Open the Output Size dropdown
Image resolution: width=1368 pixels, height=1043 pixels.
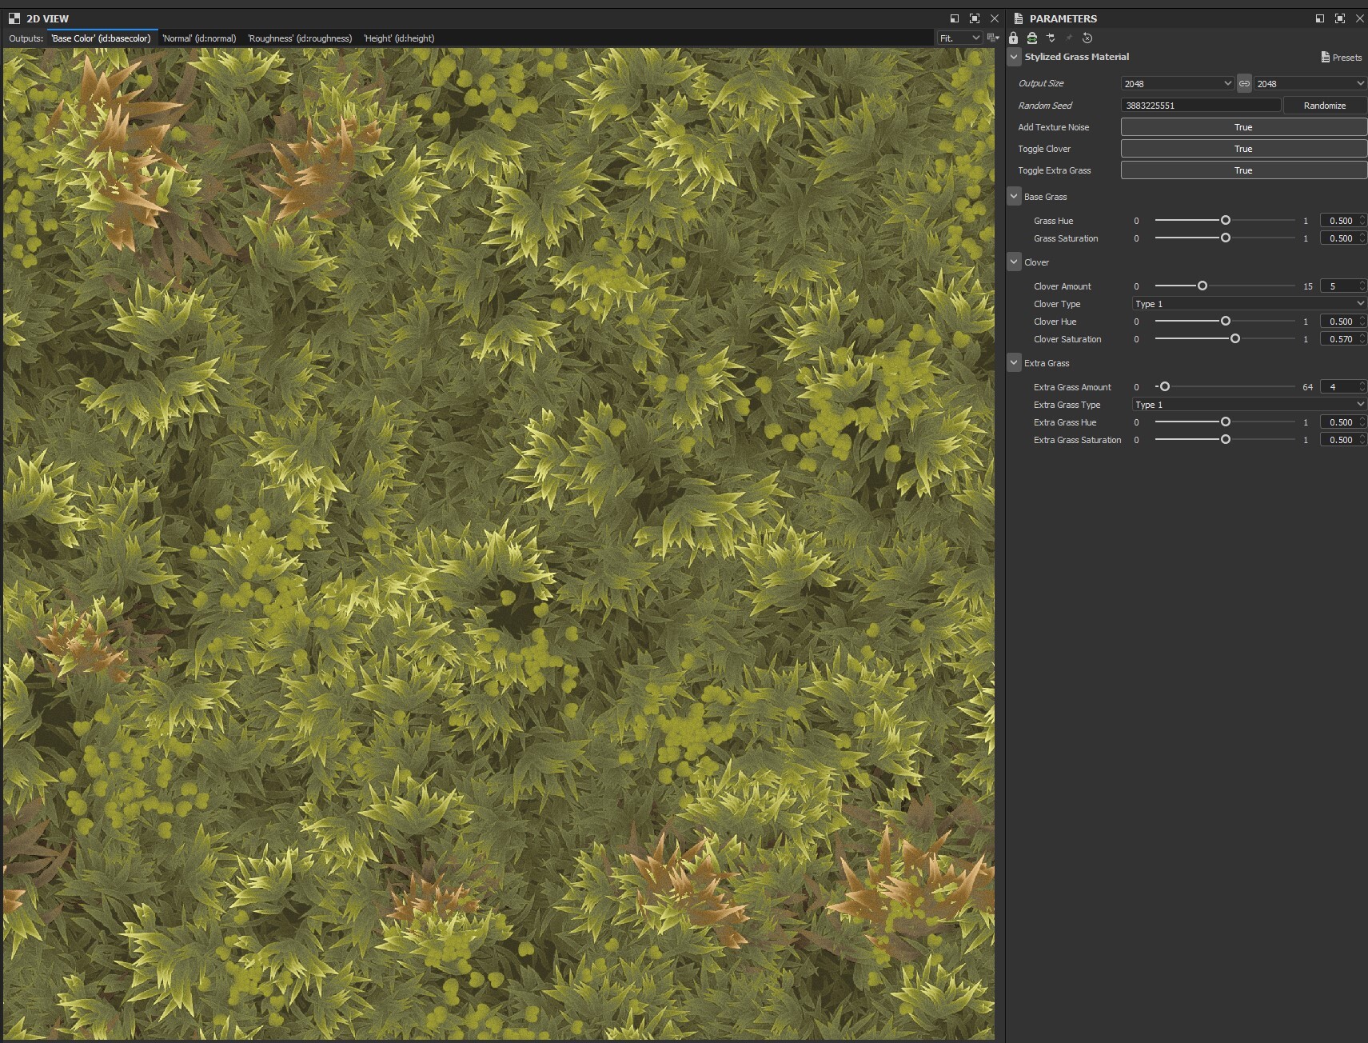(x=1177, y=82)
